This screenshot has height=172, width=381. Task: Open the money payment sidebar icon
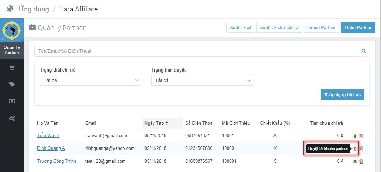[x=12, y=101]
